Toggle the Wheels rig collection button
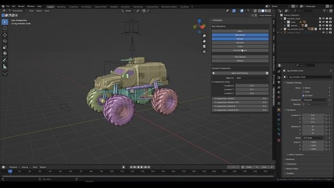334x188 pixels. point(240,39)
